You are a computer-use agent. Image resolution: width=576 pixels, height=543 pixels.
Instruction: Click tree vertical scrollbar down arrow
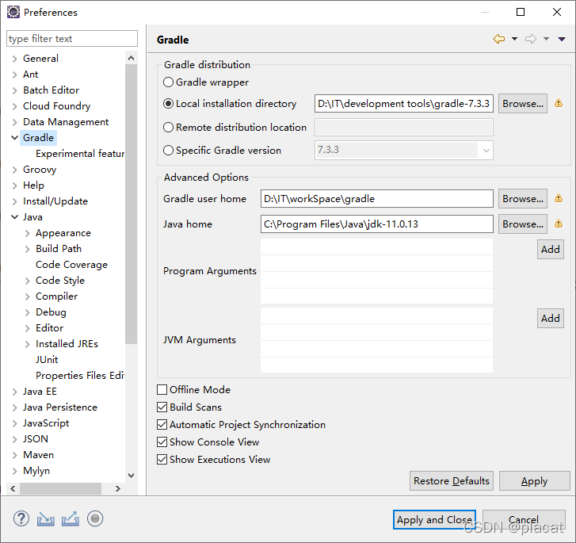click(132, 476)
